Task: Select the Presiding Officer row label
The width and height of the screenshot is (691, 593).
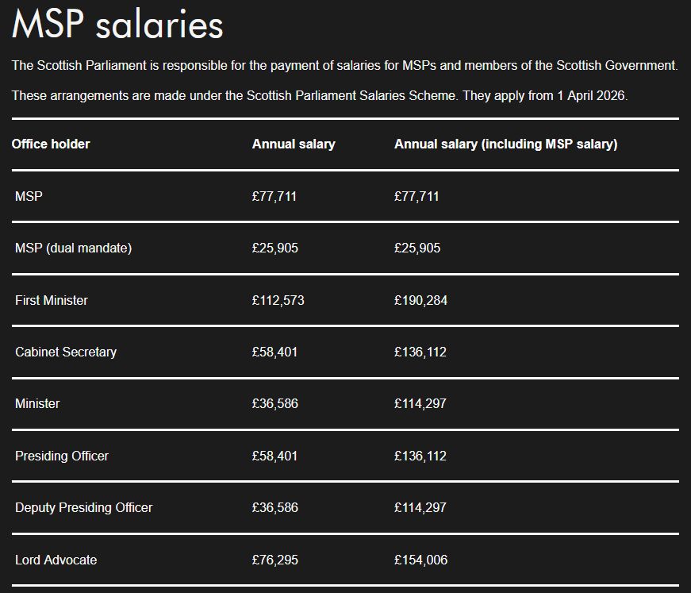Action: (x=62, y=456)
